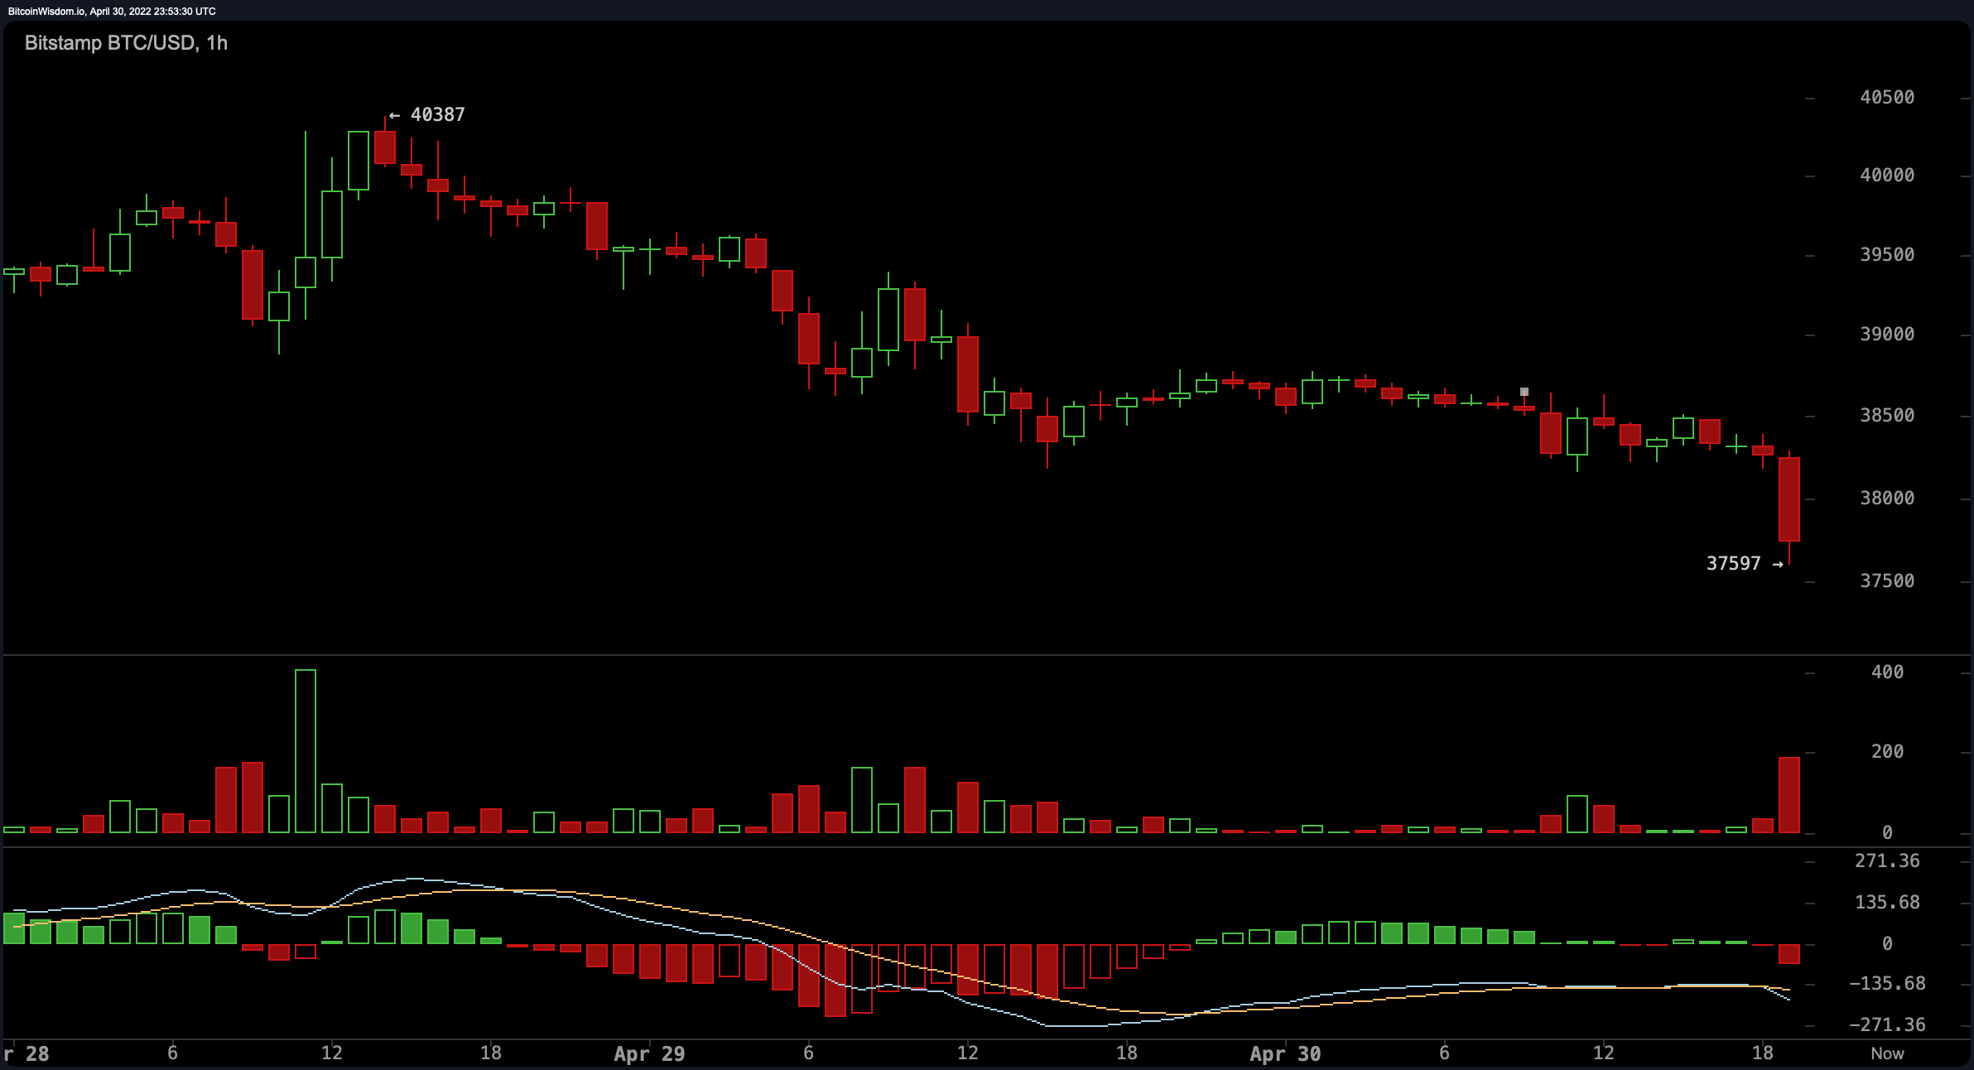Screen dimensions: 1974x1070
Task: Click the 40000 price axis label
Action: tap(1887, 176)
